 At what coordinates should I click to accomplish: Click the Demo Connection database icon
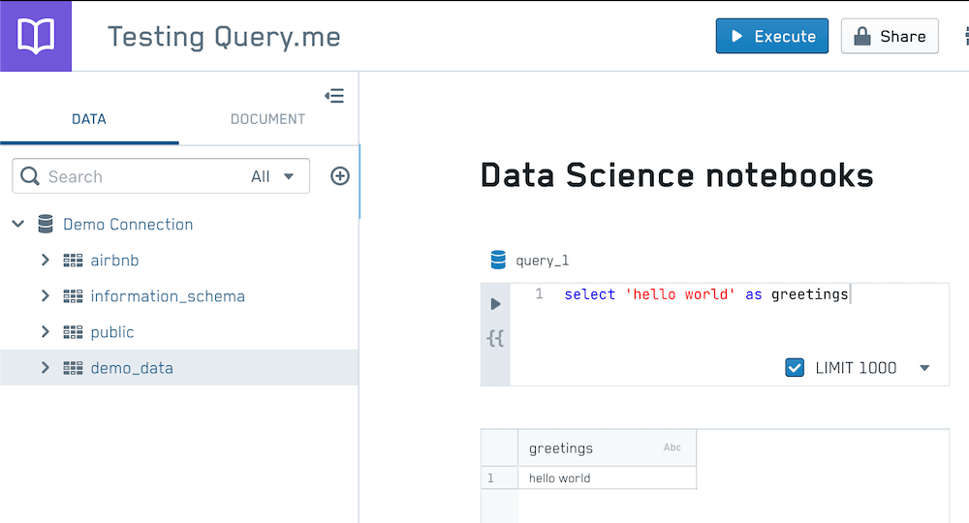[46, 224]
